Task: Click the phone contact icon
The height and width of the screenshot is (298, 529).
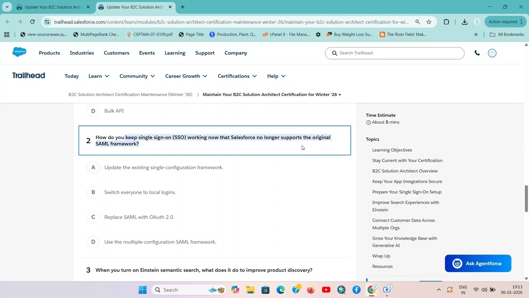Action: tap(477, 53)
